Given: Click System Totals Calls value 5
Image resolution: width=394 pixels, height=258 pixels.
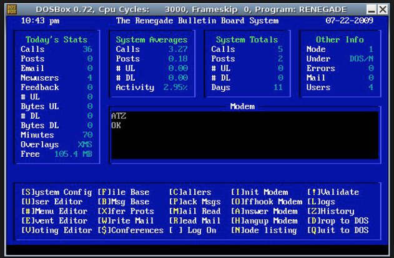Looking at the screenshot, I should (280, 49).
